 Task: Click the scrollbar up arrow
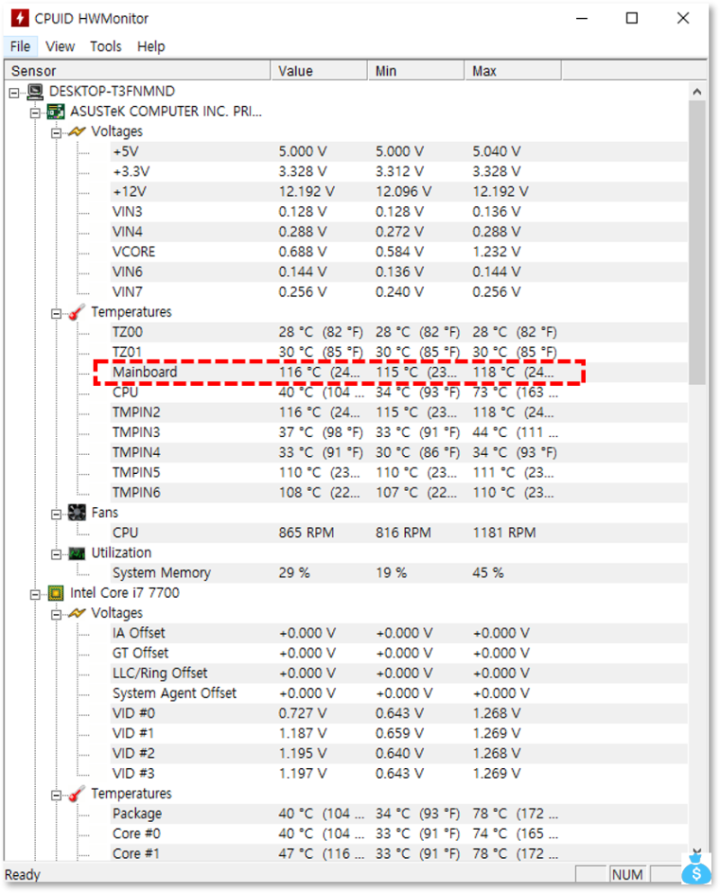[x=697, y=92]
